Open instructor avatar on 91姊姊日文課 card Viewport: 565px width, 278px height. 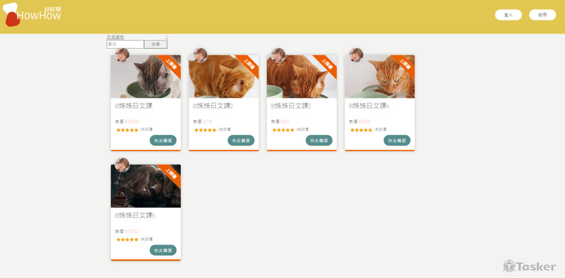(122, 55)
